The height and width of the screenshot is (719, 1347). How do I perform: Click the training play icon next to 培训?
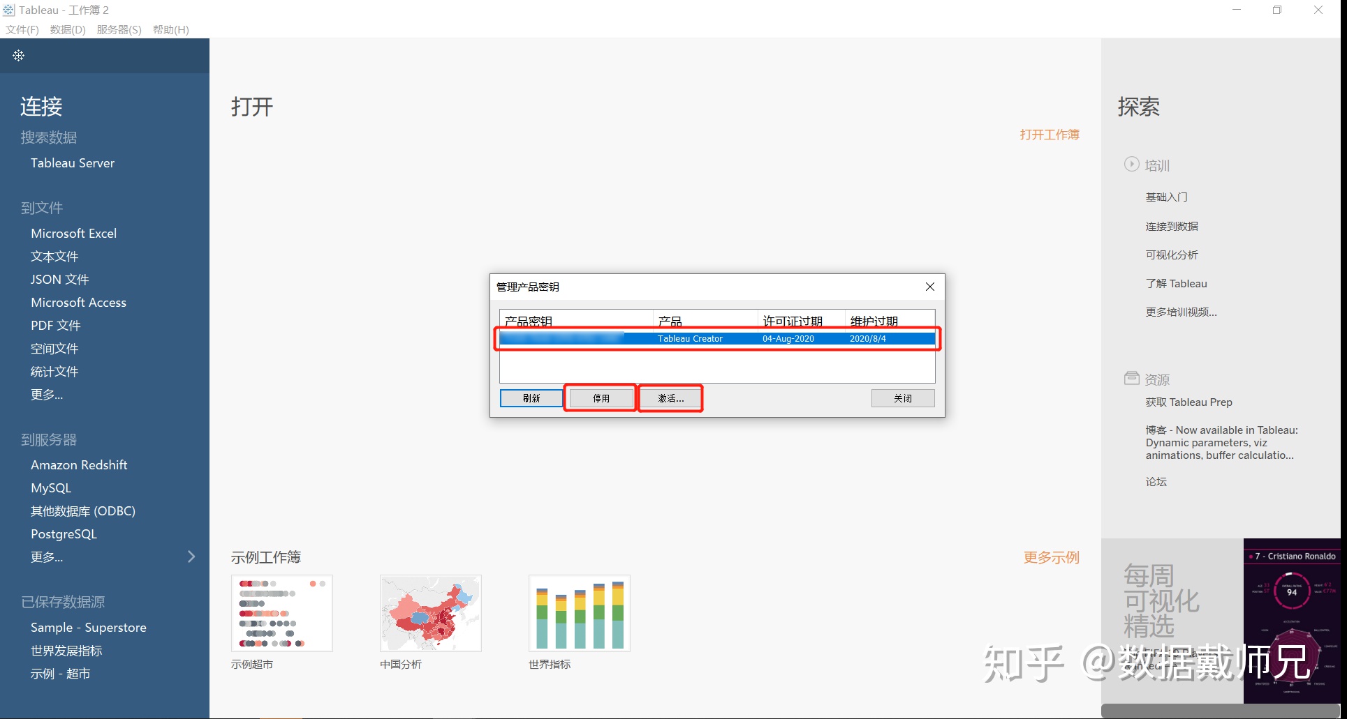tap(1131, 164)
